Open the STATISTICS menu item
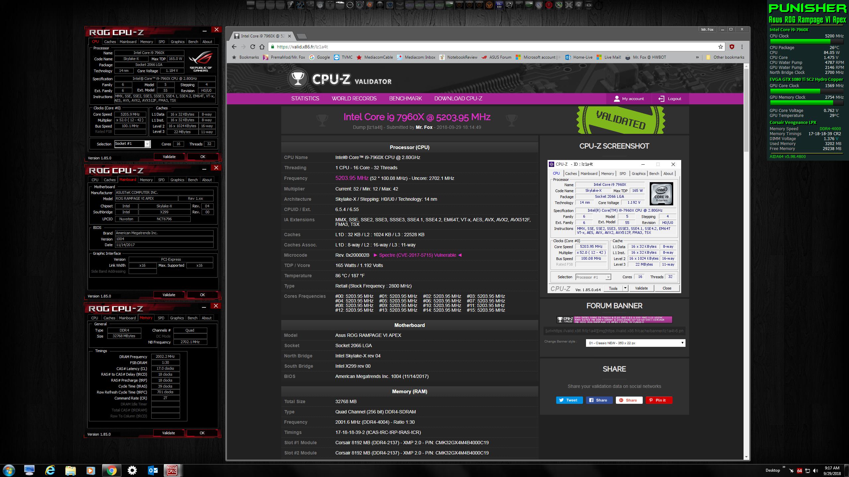Image resolution: width=849 pixels, height=477 pixels. [305, 98]
